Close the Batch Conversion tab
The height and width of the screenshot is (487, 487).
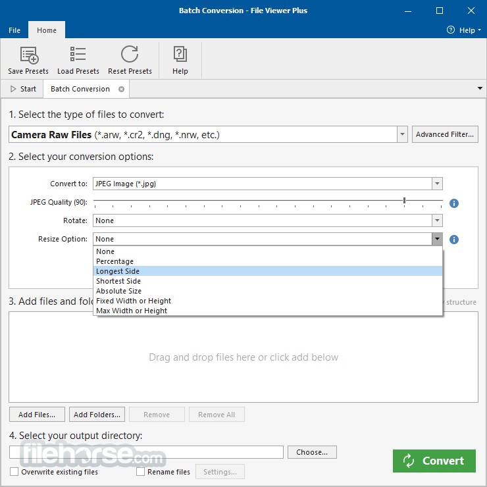click(x=121, y=89)
